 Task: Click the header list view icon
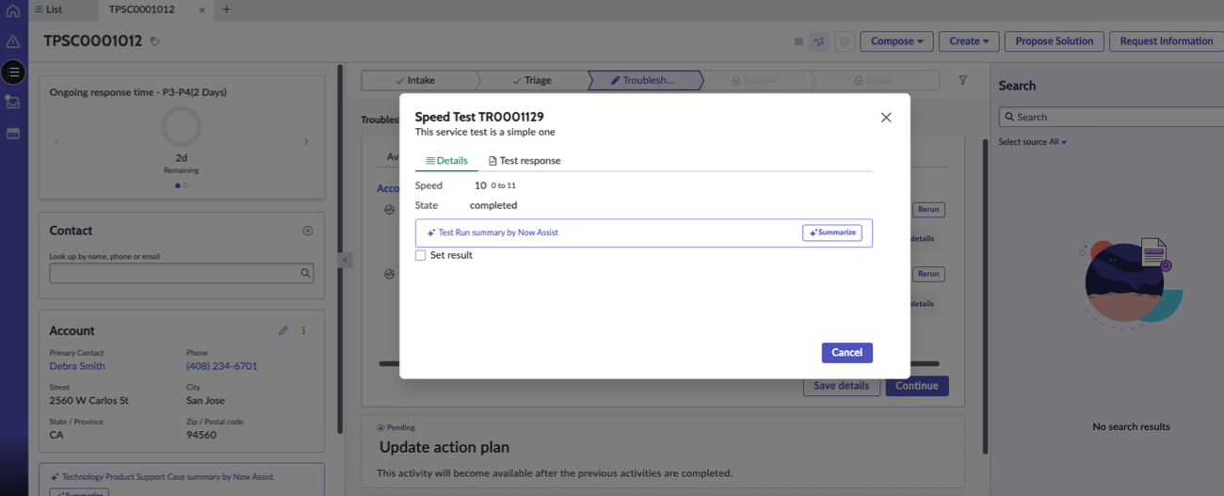tap(798, 41)
